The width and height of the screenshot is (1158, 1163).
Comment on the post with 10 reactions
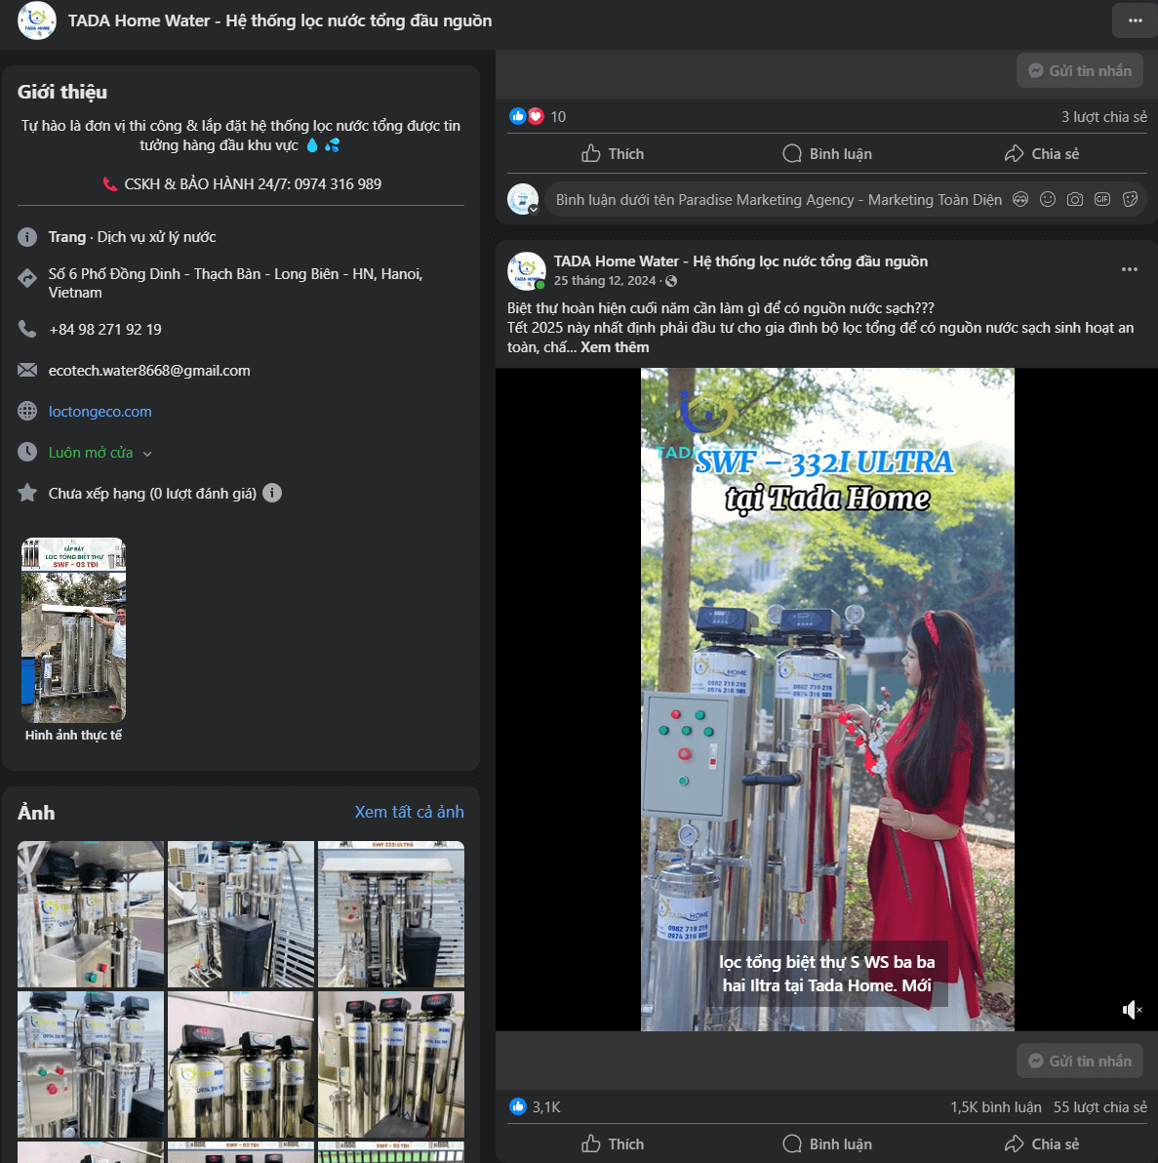(x=827, y=153)
